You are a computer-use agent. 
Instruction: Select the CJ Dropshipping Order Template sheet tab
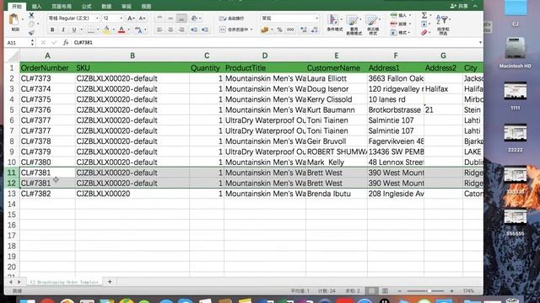(x=64, y=282)
